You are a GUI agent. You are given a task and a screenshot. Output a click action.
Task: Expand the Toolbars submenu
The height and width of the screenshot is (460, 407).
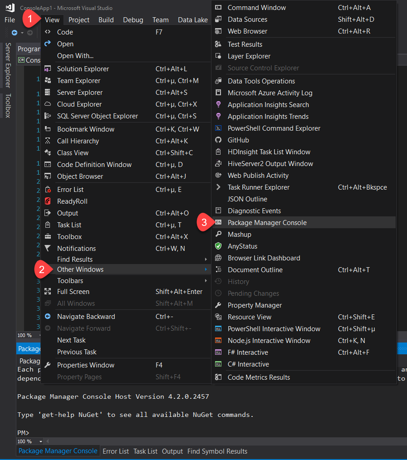point(70,280)
